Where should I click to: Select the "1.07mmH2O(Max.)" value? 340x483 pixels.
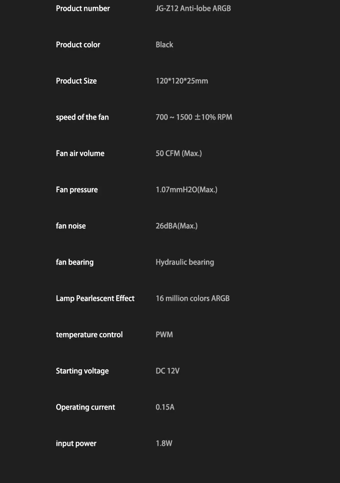(x=186, y=190)
